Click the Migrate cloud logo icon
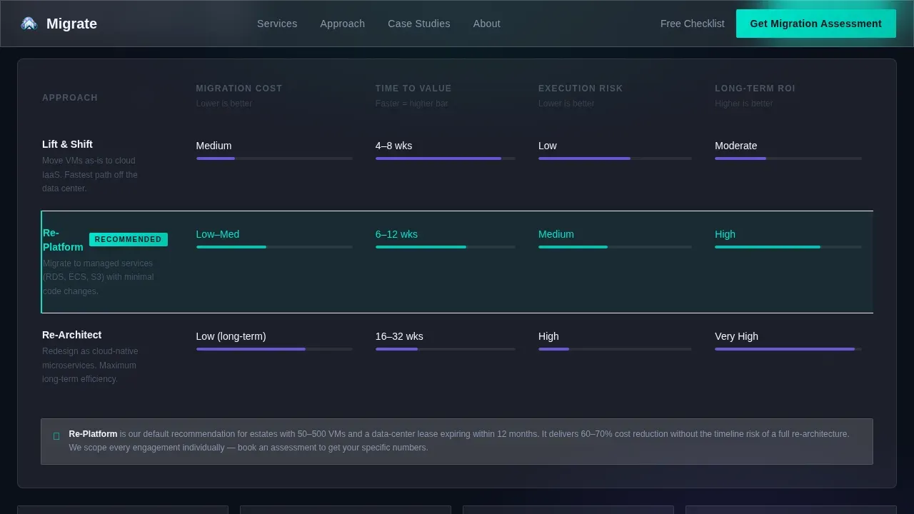Viewport: 914px width, 514px height. pos(29,24)
